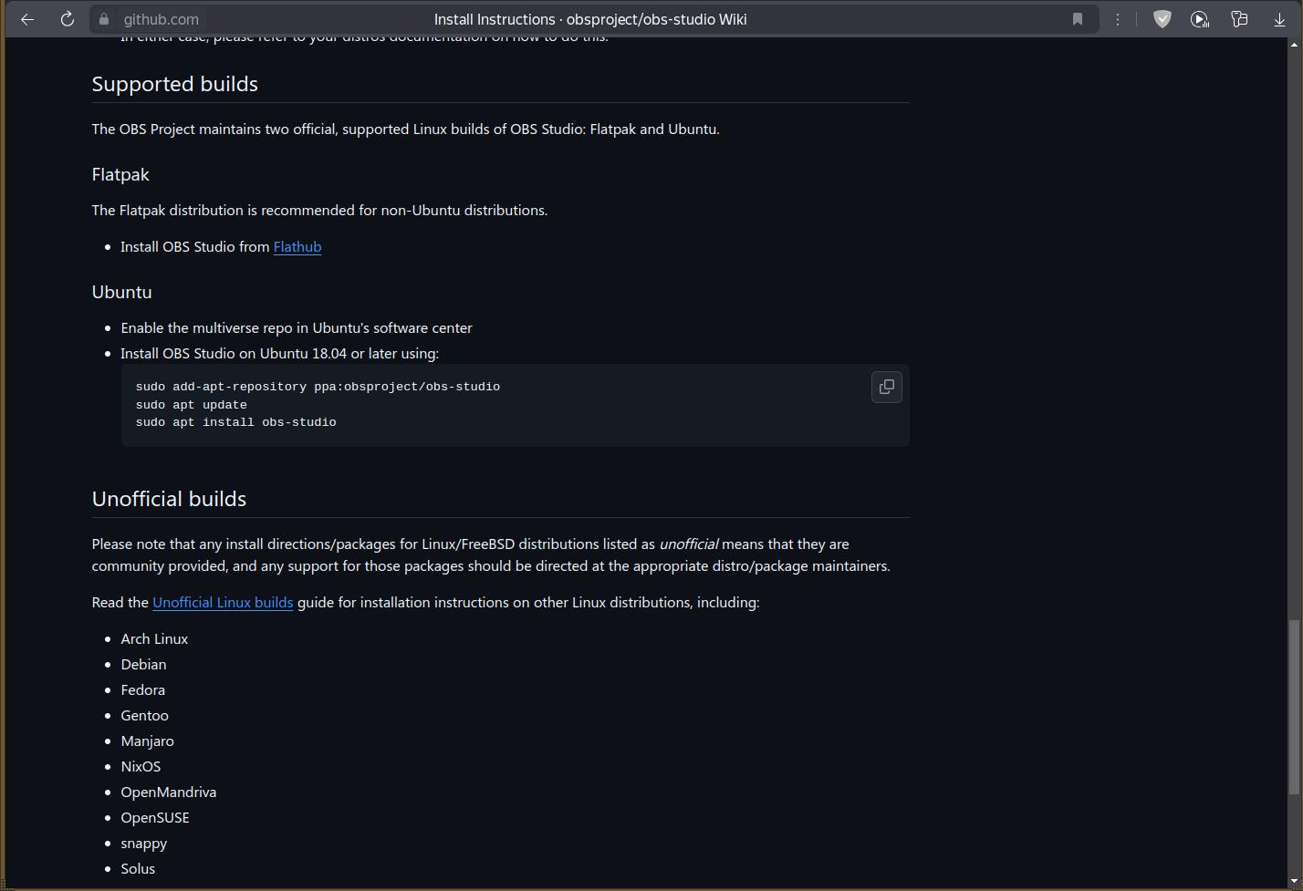Click the browser back arrow
Image resolution: width=1303 pixels, height=891 pixels.
pos(27,19)
